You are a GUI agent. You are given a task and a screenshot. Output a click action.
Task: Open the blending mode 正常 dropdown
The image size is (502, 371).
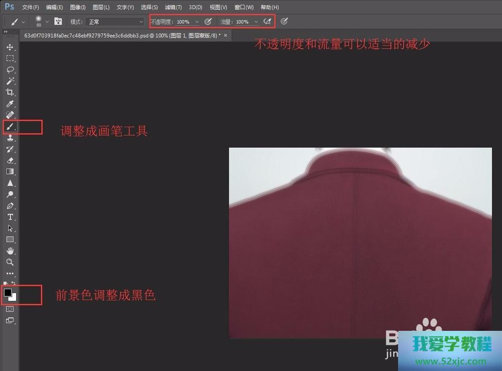pyautogui.click(x=115, y=22)
